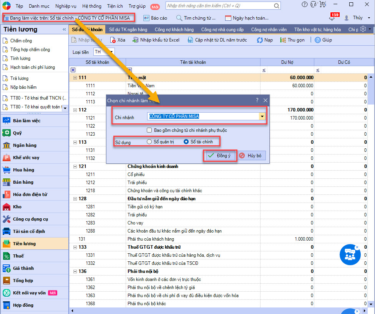
Task: Open Tài sản cố định sidebar module
Action: point(7,231)
